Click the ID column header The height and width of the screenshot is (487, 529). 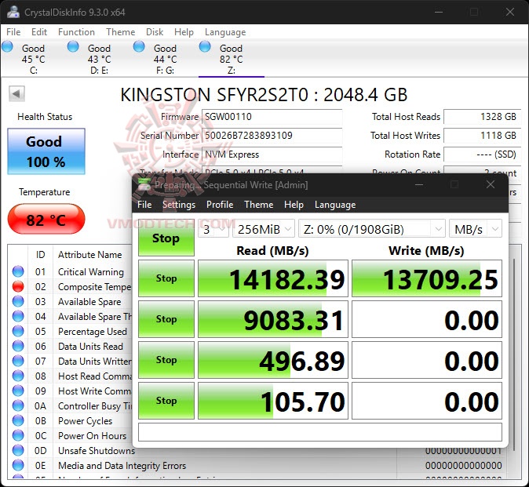[41, 254]
